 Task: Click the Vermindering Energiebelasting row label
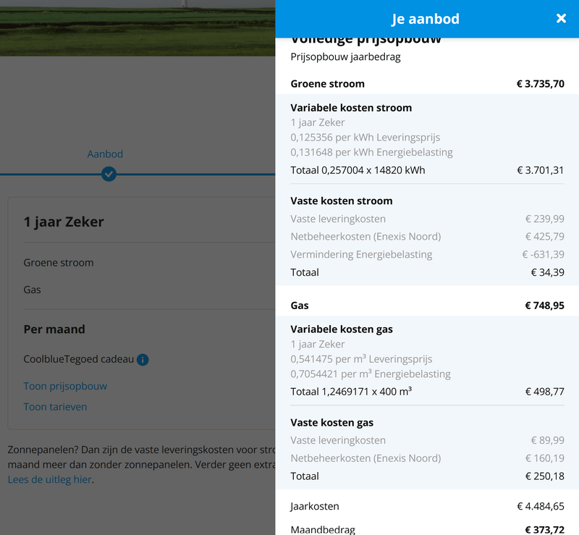361,255
